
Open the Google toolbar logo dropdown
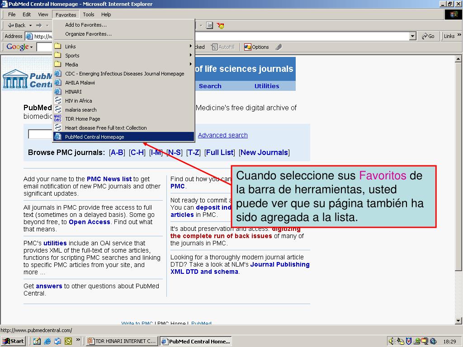click(19, 47)
